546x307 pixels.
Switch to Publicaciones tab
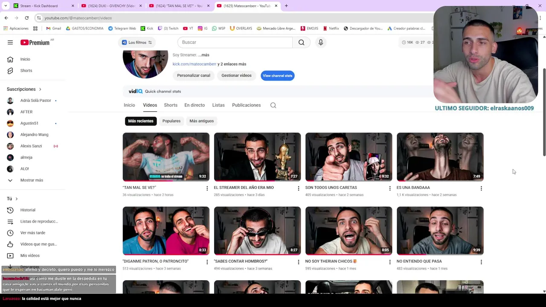tap(246, 105)
